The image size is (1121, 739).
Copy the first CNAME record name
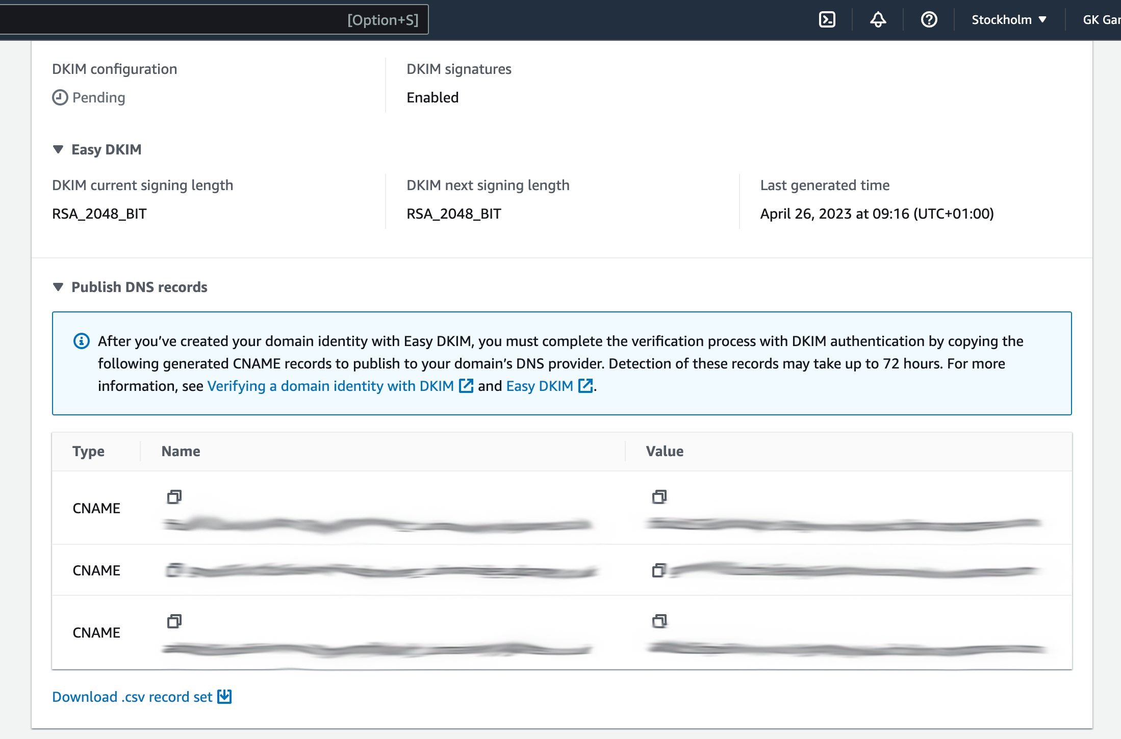click(x=174, y=496)
